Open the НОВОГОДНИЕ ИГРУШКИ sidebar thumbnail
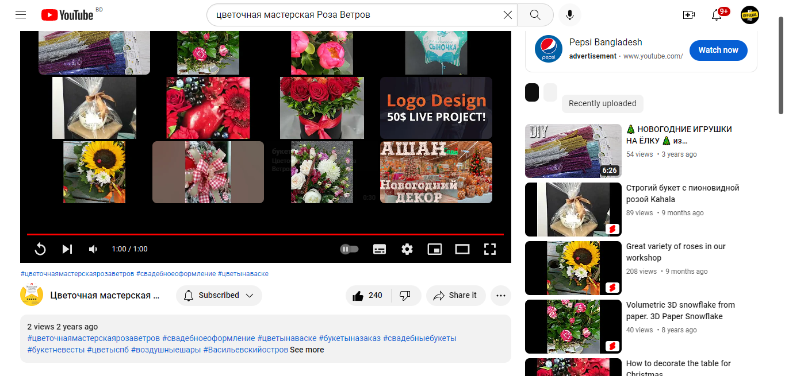Viewport: 785px width, 376px height. (573, 151)
